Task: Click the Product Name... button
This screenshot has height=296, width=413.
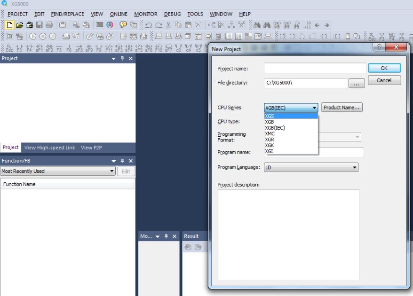Action: [342, 107]
